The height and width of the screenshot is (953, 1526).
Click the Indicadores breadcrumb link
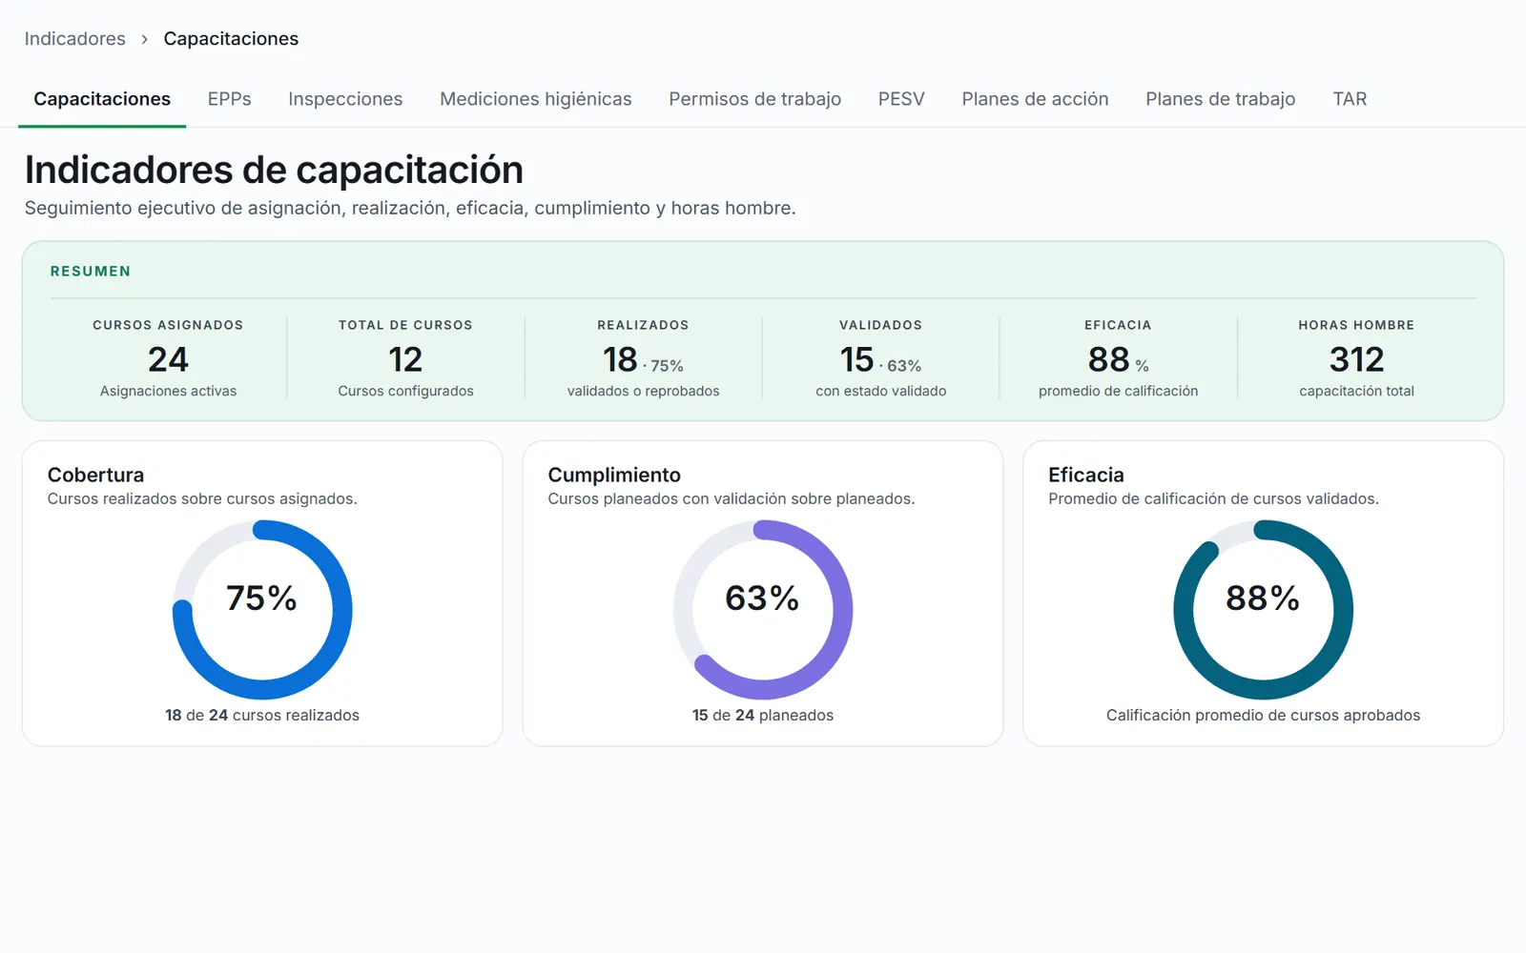[x=75, y=39]
